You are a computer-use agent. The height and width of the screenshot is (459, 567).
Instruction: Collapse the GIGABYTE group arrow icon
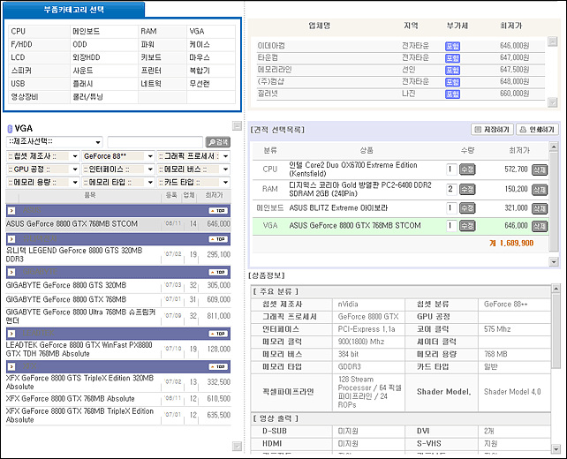pyautogui.click(x=11, y=272)
